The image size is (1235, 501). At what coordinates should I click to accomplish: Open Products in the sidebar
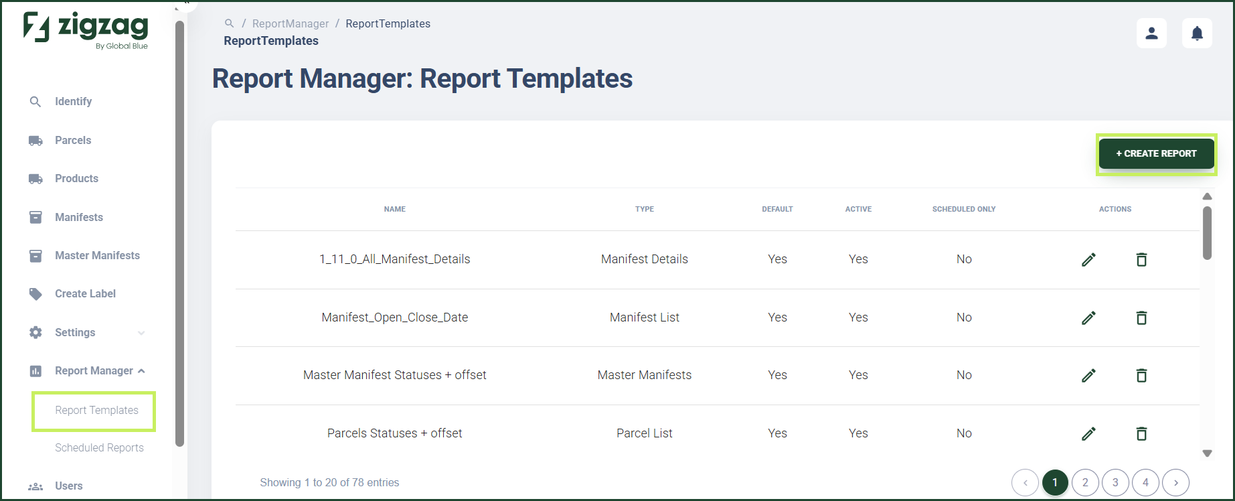pyautogui.click(x=76, y=179)
